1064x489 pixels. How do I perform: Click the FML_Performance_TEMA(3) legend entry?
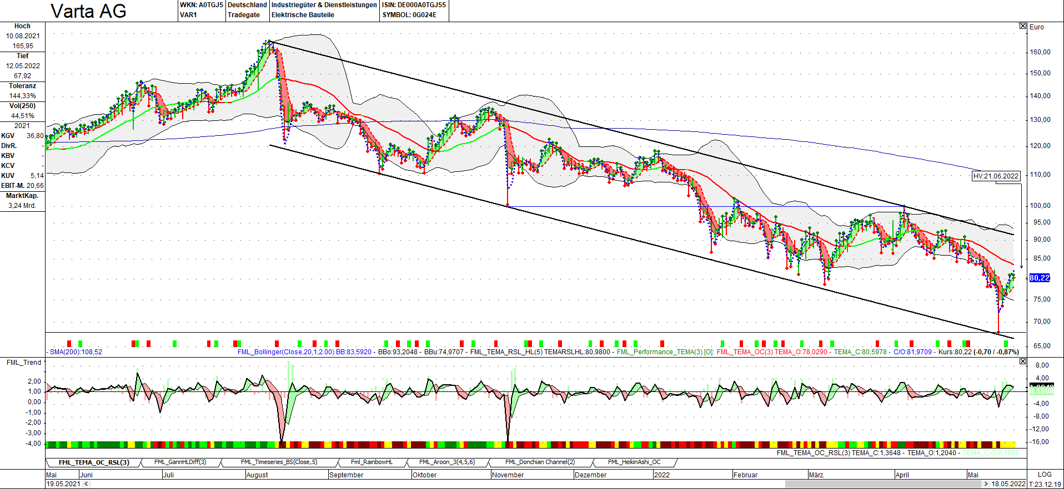(x=659, y=352)
